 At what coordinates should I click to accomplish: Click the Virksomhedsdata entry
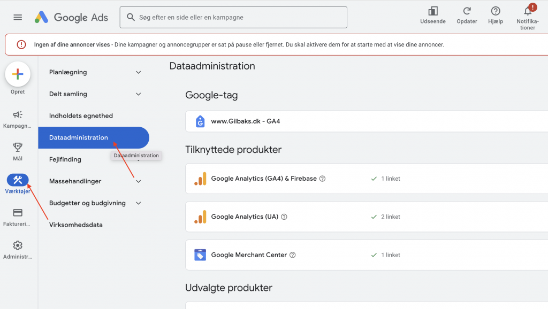click(76, 225)
